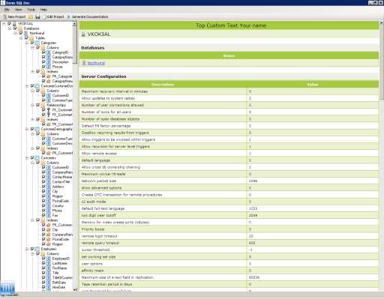384x299 pixels.
Task: Click the VKOKSAL server icon in the tree
Action: 14,23
